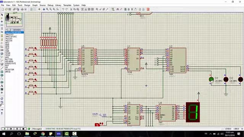Viewport: 244px width, 137px height.
Task: Open the 2 Message(s) status indicator
Action: point(35,129)
